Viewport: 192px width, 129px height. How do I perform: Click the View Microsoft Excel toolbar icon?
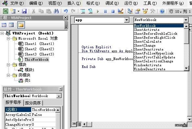(5, 11)
